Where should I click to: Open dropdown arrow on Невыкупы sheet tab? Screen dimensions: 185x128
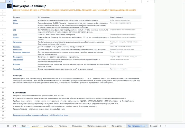[x=84, y=126]
